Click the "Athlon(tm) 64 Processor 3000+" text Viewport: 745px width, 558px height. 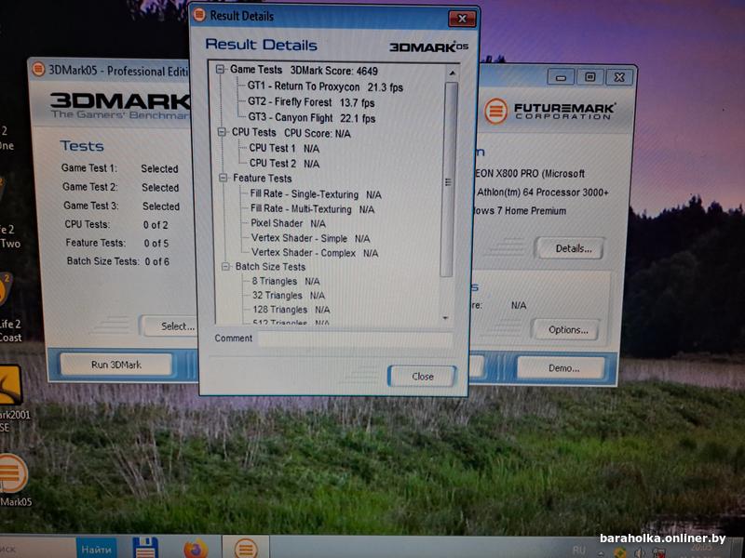543,193
